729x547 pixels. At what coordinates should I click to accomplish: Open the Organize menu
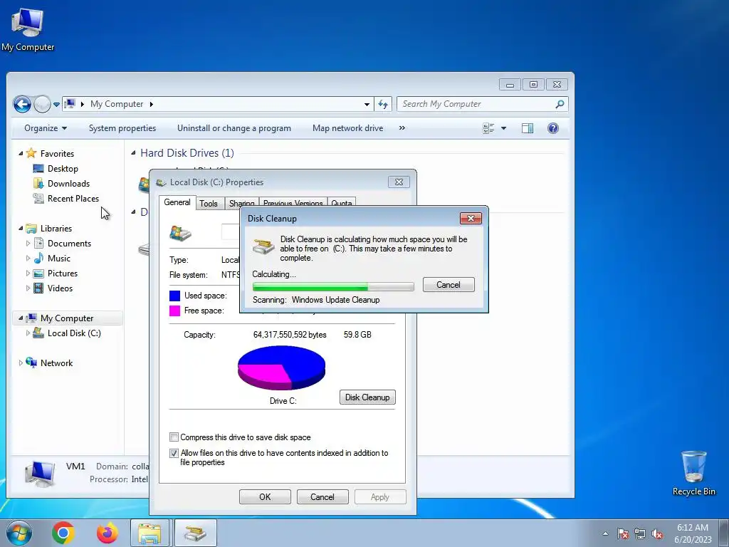click(46, 128)
